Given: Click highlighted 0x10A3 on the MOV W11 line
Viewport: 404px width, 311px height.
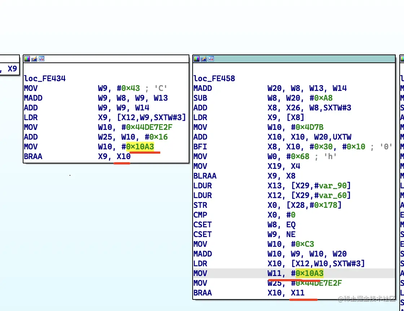Looking at the screenshot, I should (309, 273).
